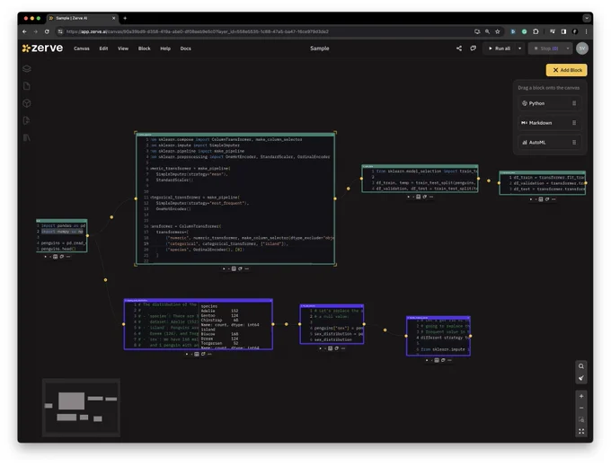This screenshot has width=611, height=466.
Task: Click the canvas minimap overview
Action: (81, 408)
